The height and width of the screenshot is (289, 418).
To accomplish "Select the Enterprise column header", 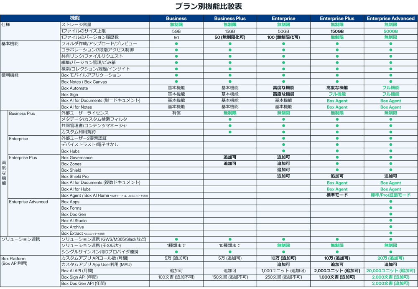I will [x=283, y=18].
